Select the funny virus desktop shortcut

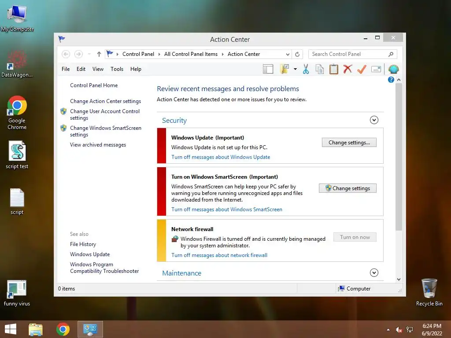point(17,293)
